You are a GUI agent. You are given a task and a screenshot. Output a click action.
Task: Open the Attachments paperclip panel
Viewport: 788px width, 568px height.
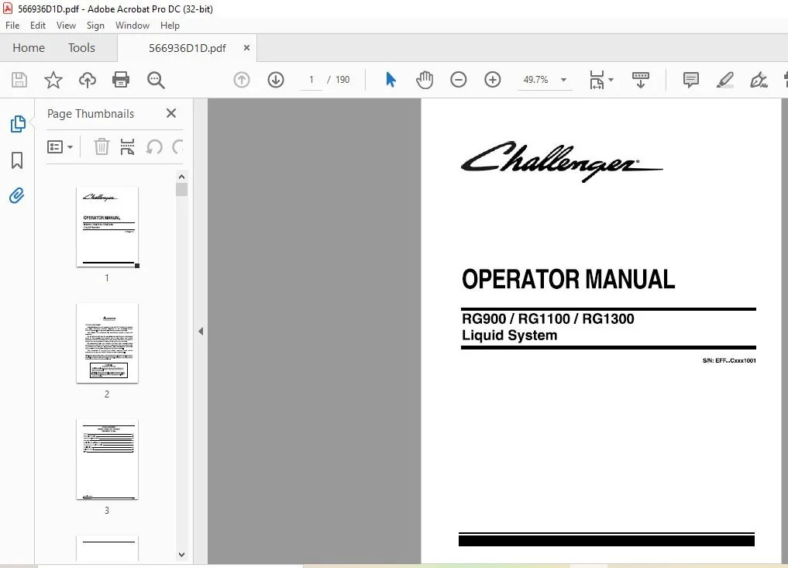(x=16, y=195)
